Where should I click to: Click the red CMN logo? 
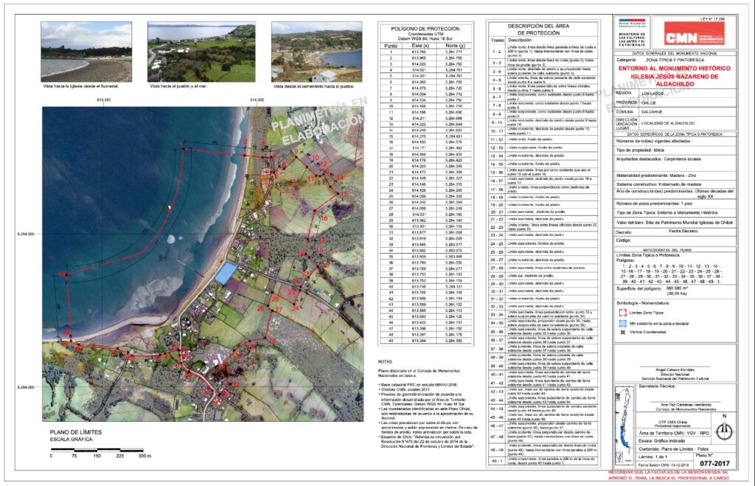tap(694, 32)
